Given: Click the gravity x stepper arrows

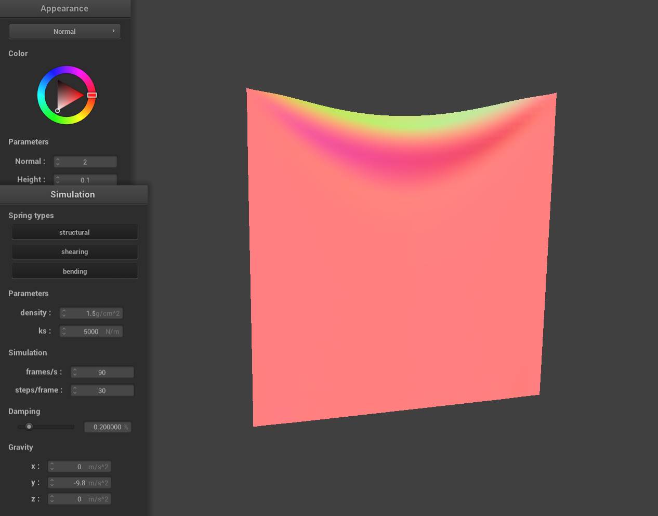Looking at the screenshot, I should tap(52, 467).
